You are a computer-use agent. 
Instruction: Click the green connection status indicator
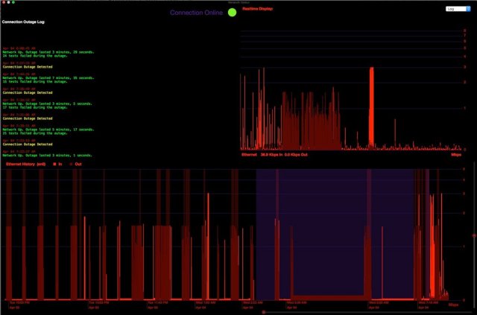pyautogui.click(x=232, y=13)
